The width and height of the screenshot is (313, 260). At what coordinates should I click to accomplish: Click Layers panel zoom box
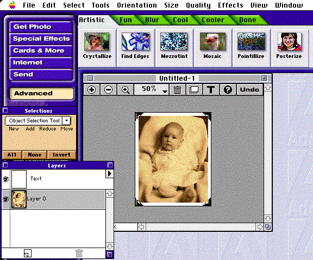click(x=110, y=165)
